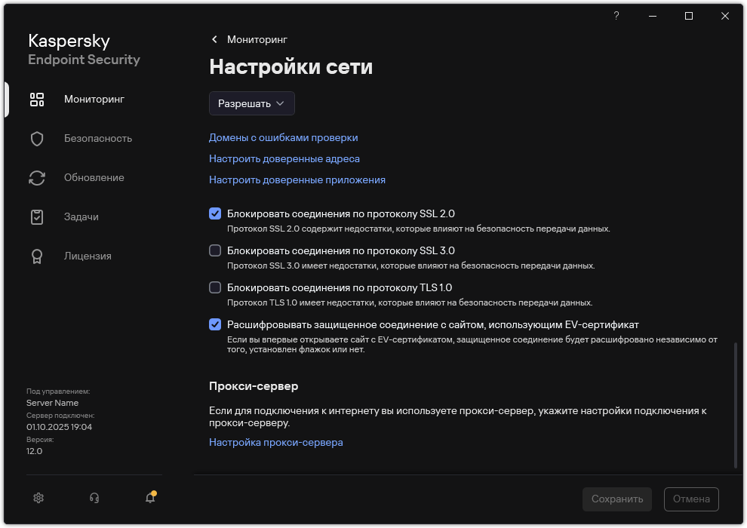Open the Обновление update icon
The width and height of the screenshot is (747, 528).
pyautogui.click(x=37, y=177)
